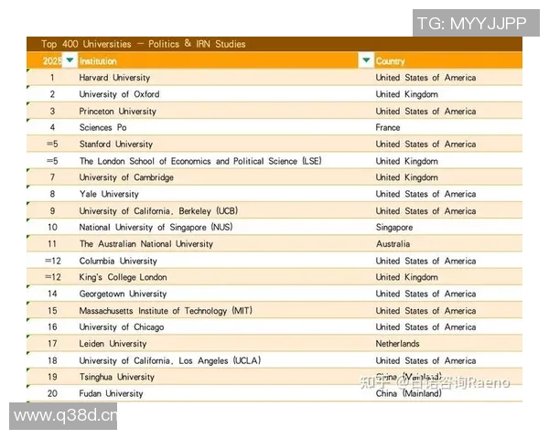549x439 pixels.
Task: Select the Top 400 Universities title cell
Action: point(144,44)
